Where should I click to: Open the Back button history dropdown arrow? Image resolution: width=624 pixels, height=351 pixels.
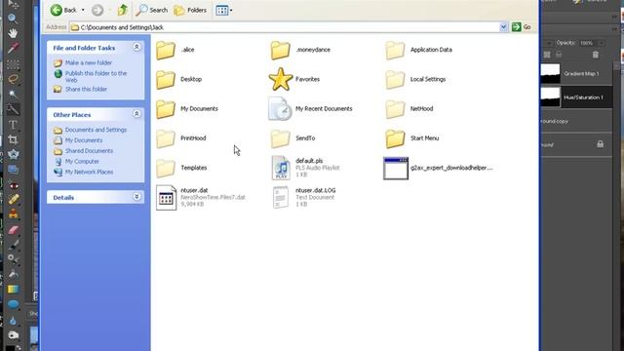click(x=83, y=10)
